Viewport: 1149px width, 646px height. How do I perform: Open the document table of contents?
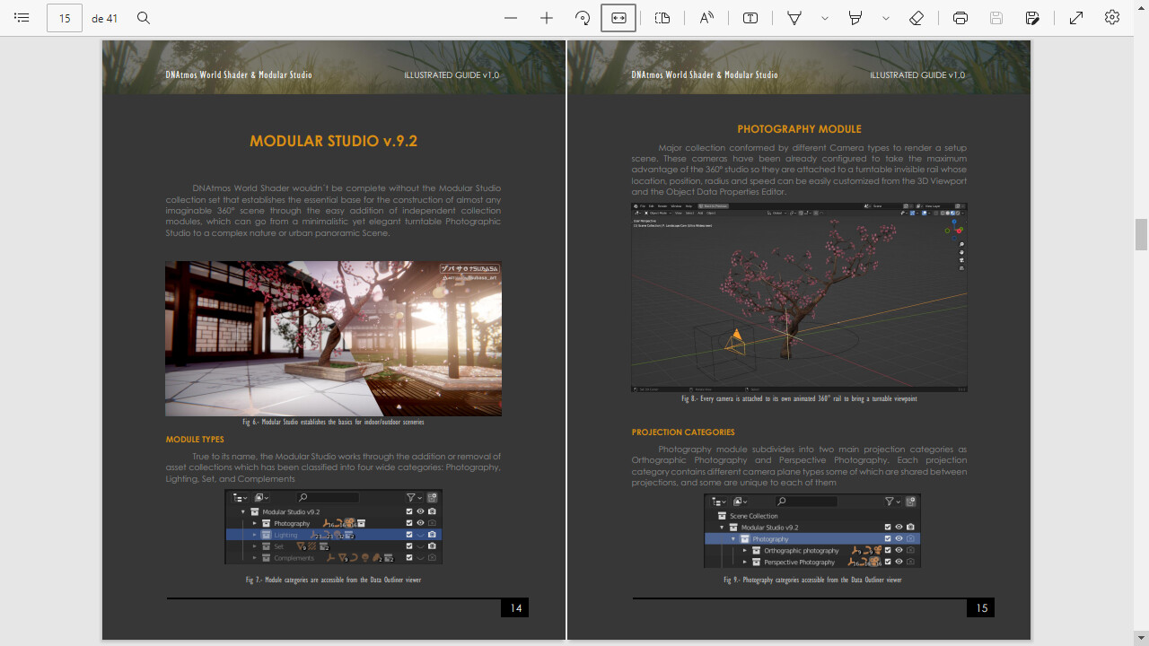(22, 18)
